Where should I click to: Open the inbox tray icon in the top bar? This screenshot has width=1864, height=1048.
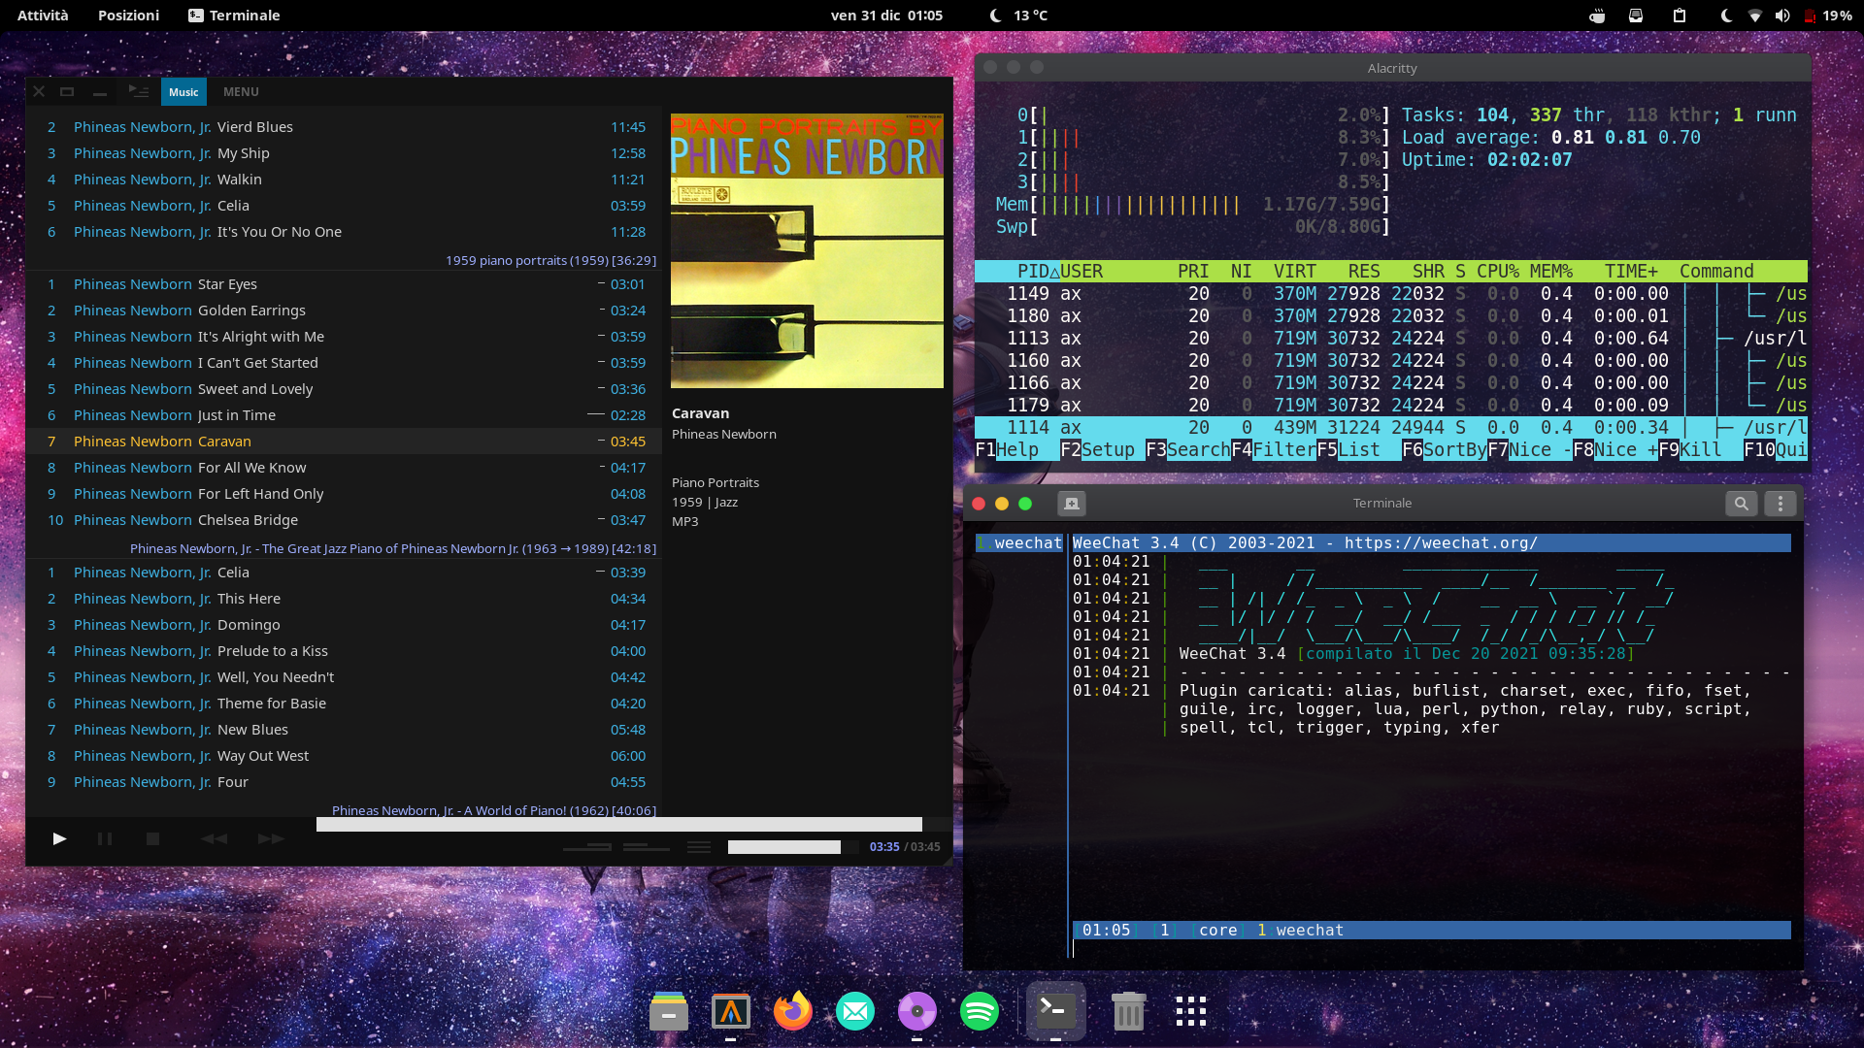click(1636, 16)
